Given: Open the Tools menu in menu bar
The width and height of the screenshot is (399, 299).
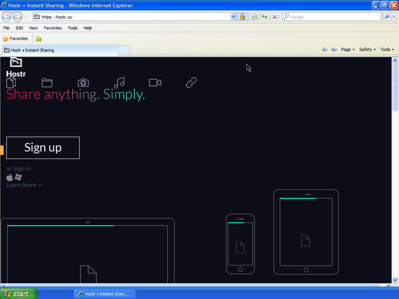Looking at the screenshot, I should 73,28.
